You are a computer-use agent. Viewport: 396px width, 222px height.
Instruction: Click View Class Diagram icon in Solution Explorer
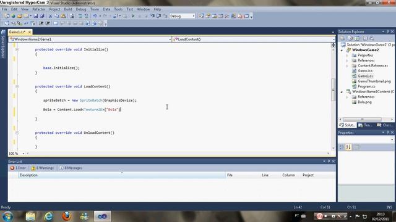(372, 38)
